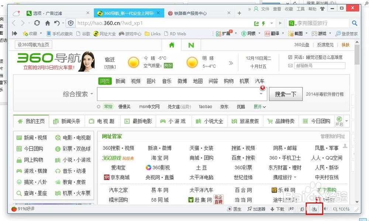Click the 设360导航为主页 button

coord(34,45)
